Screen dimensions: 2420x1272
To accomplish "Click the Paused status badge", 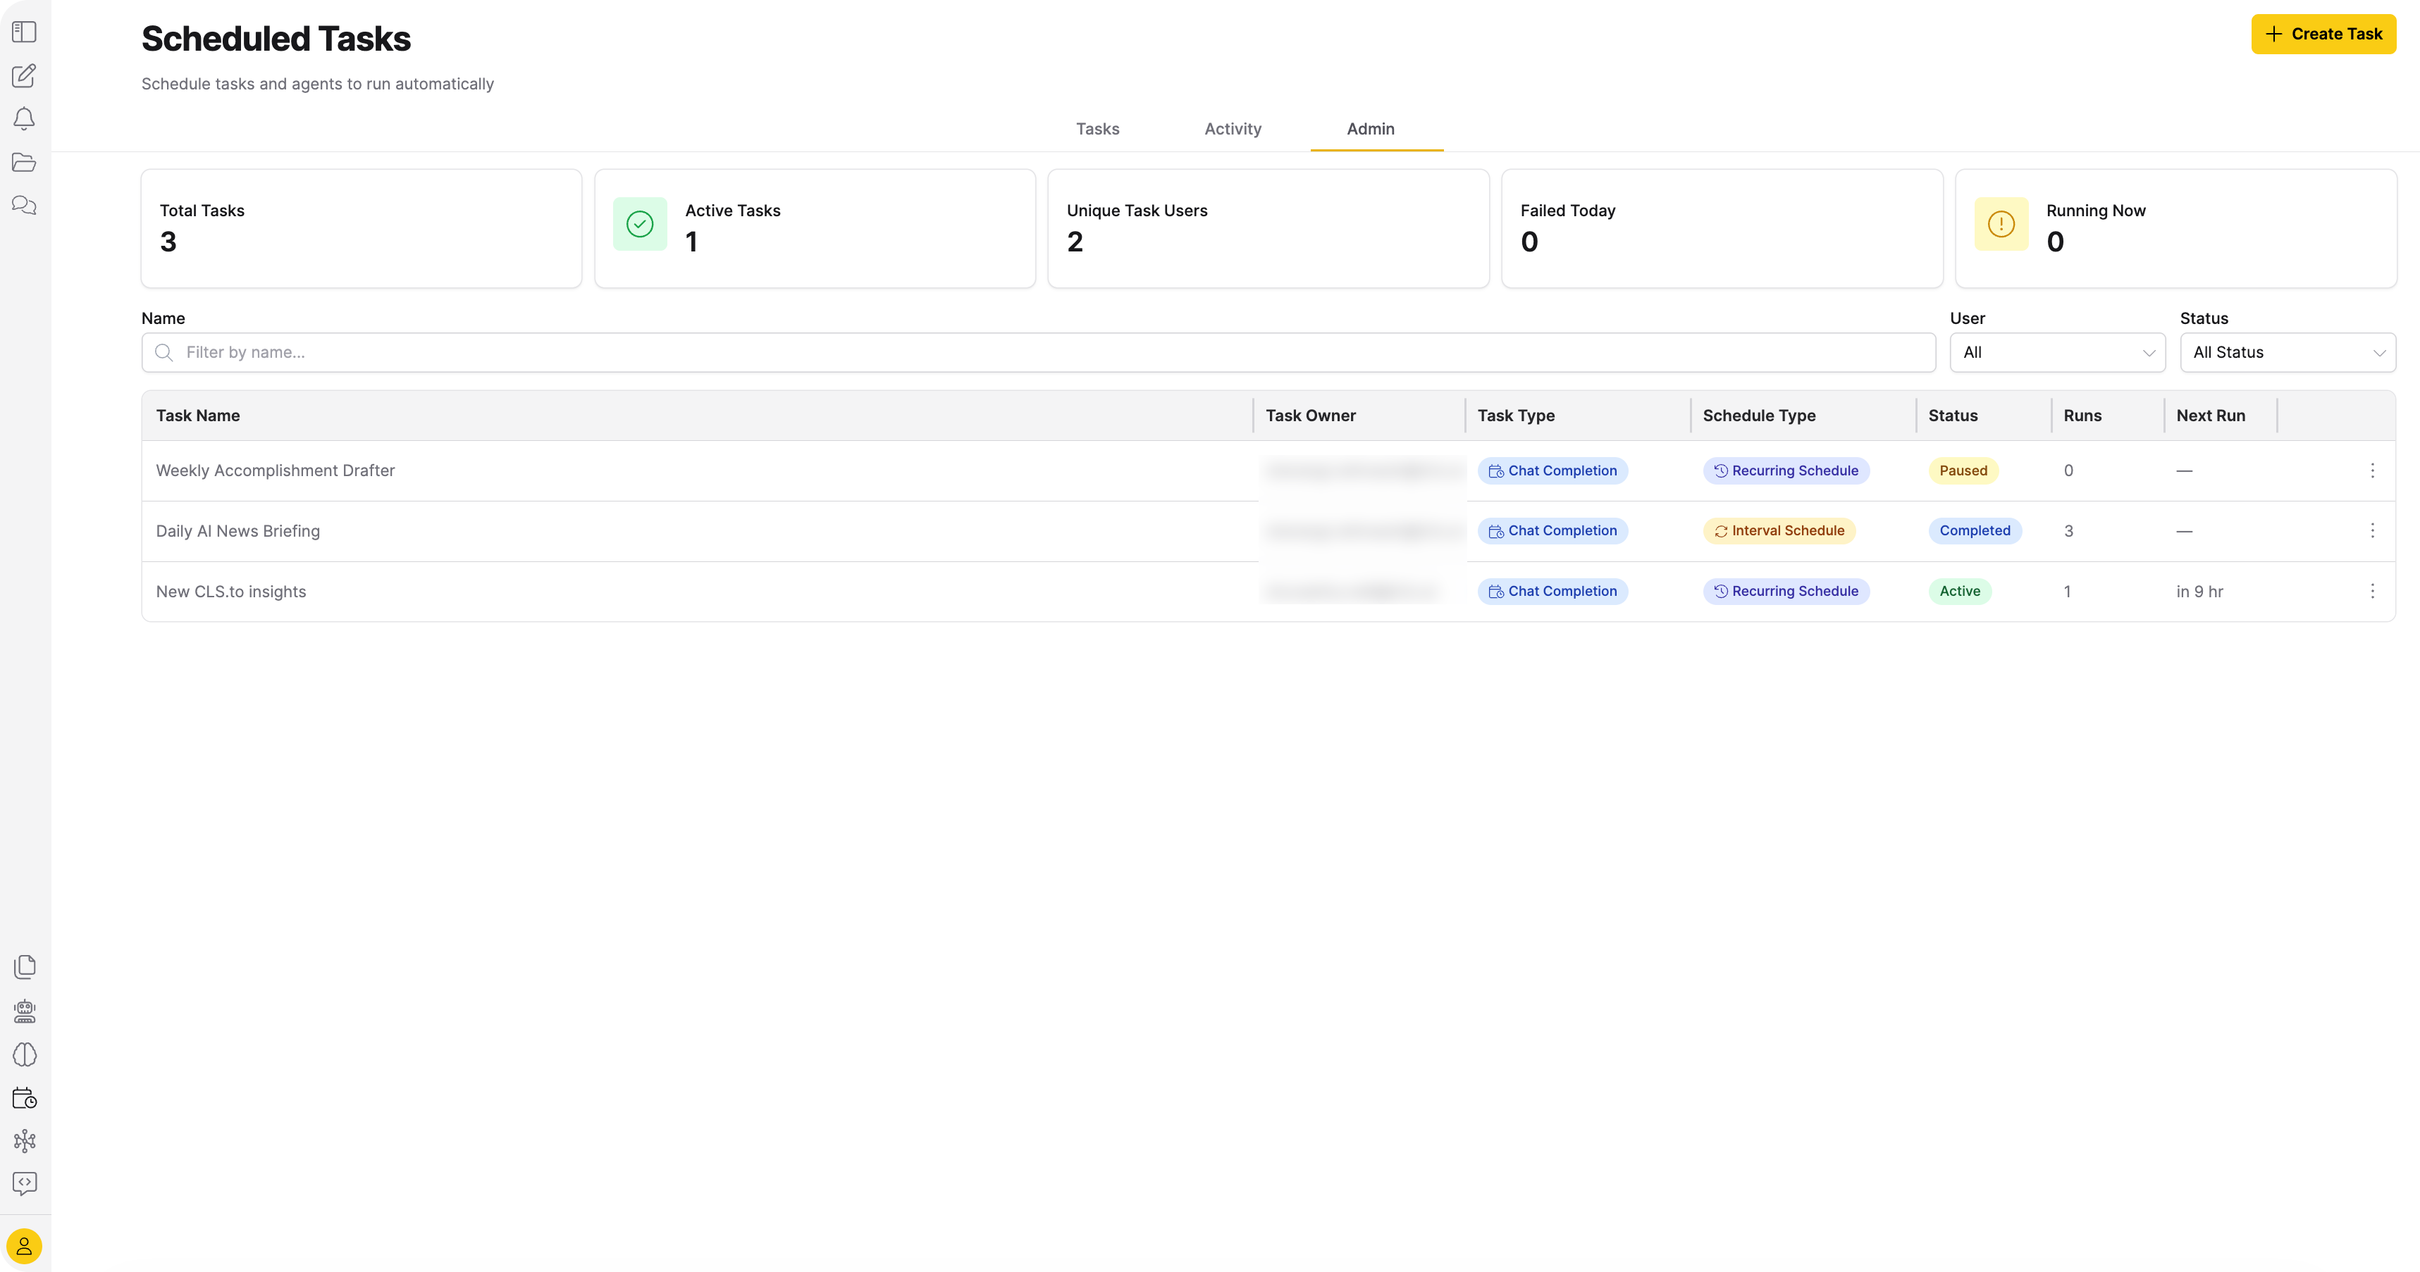I will (1963, 470).
